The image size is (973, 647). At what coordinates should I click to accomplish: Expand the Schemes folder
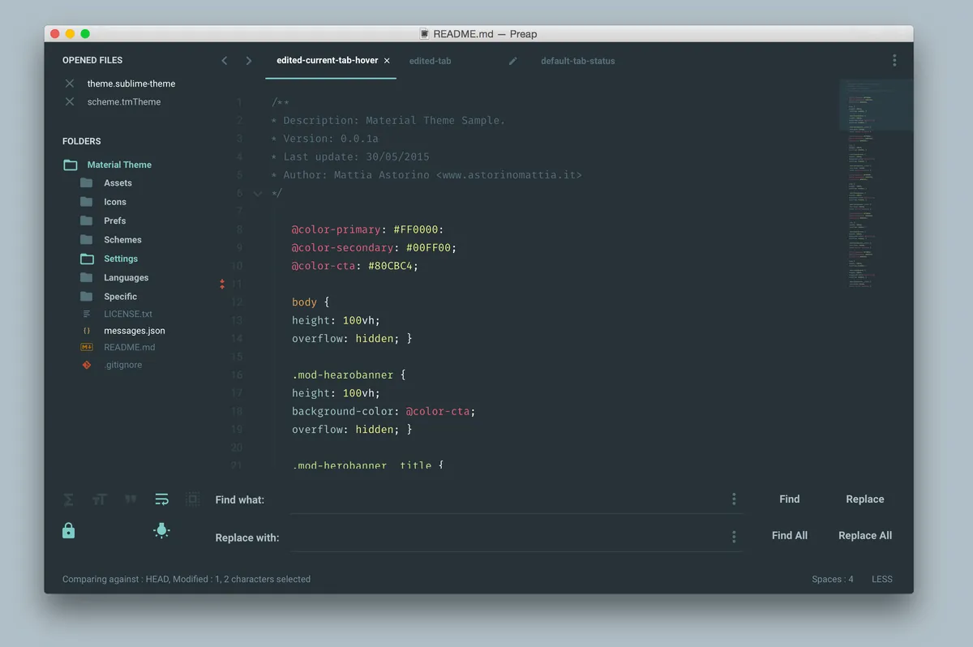click(87, 240)
